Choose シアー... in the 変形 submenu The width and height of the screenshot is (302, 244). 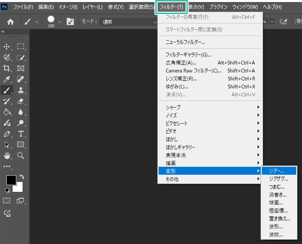click(279, 171)
